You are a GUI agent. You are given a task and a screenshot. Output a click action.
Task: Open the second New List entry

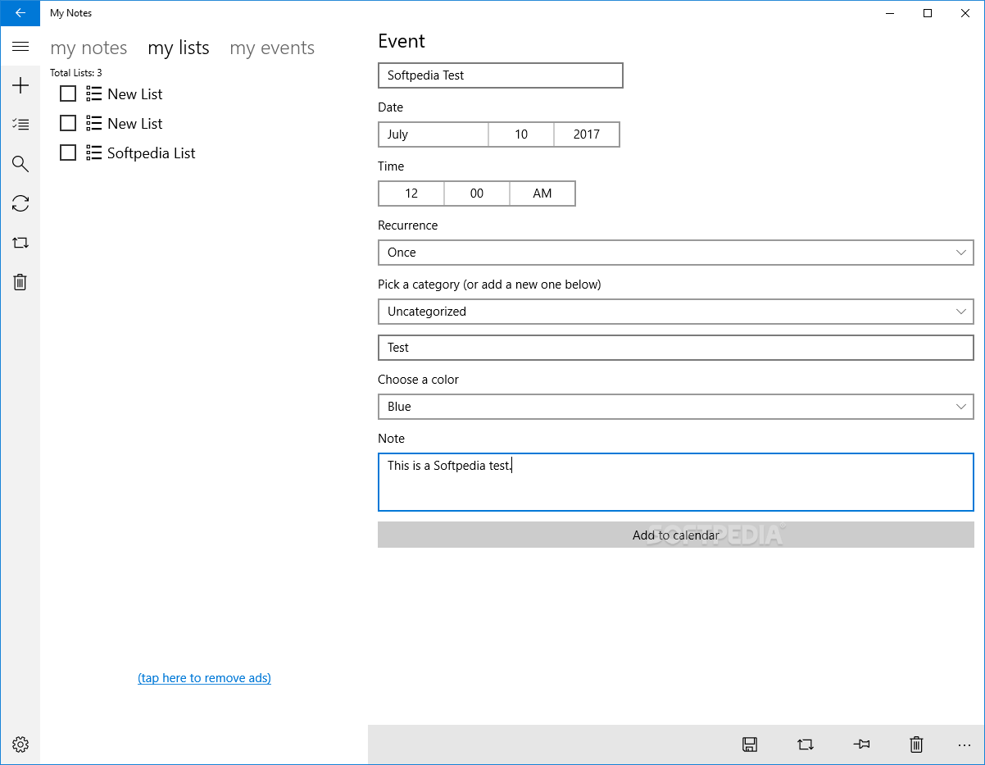135,124
